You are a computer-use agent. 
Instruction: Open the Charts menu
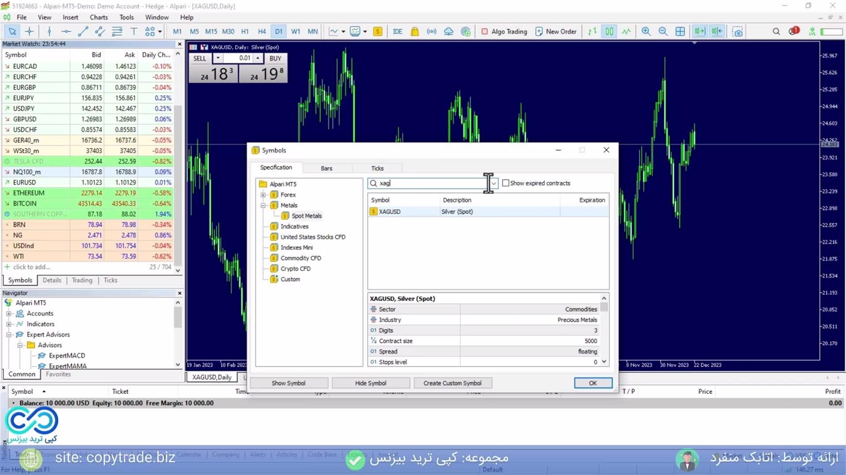(98, 17)
